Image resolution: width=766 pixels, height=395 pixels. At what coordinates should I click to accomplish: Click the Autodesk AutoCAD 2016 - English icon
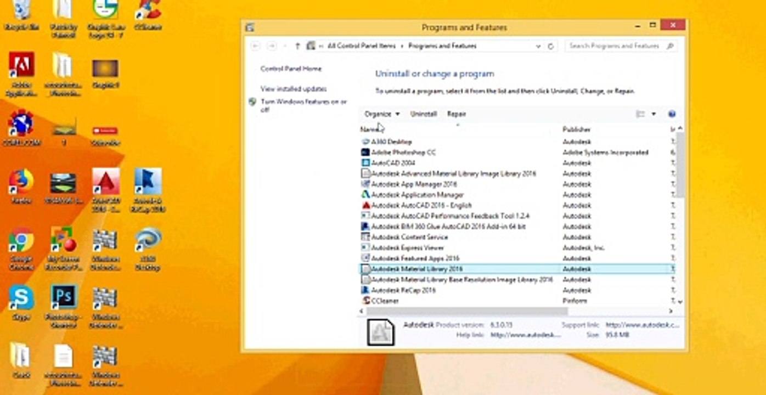[366, 205]
